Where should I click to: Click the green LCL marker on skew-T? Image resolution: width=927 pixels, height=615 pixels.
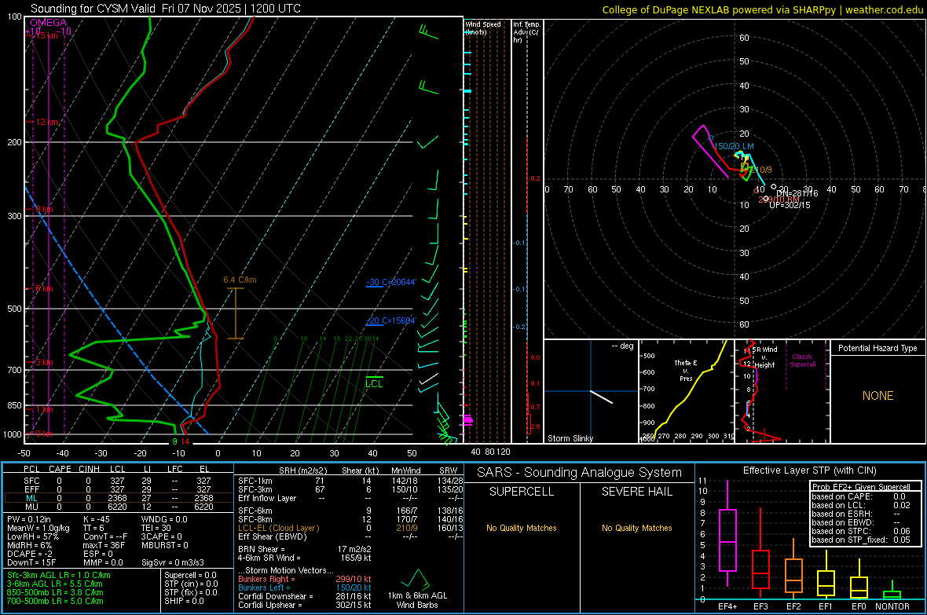tap(374, 382)
